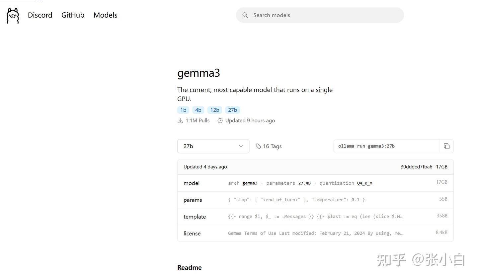View all 16 Tags
The width and height of the screenshot is (478, 279).
click(272, 146)
